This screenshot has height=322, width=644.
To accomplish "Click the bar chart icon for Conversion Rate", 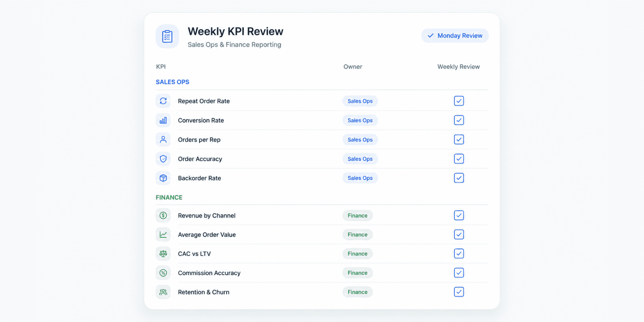I will tap(163, 120).
